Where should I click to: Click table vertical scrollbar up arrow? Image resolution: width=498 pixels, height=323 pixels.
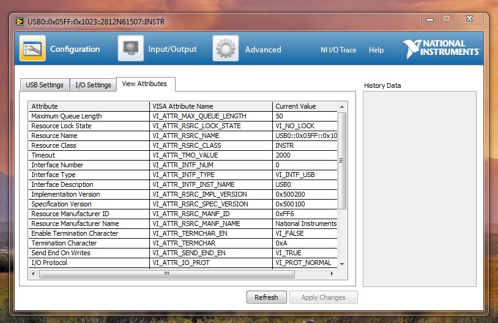(x=342, y=106)
